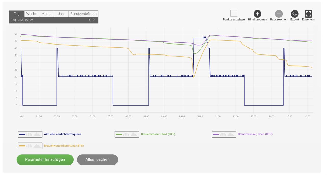
Task: Select line style for Brauchwasser Start (BT5)
Action: [119, 134]
